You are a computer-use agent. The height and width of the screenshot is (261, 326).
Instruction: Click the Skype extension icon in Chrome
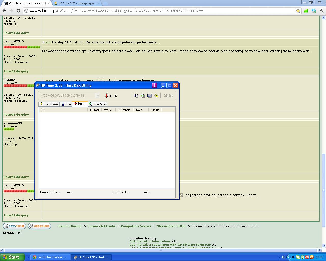(314, 11)
